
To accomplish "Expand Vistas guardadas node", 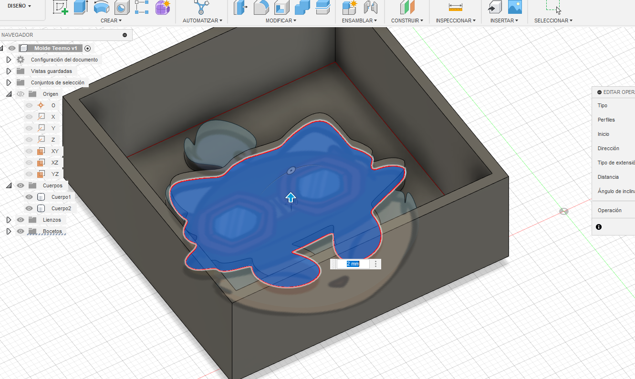I will tap(9, 71).
